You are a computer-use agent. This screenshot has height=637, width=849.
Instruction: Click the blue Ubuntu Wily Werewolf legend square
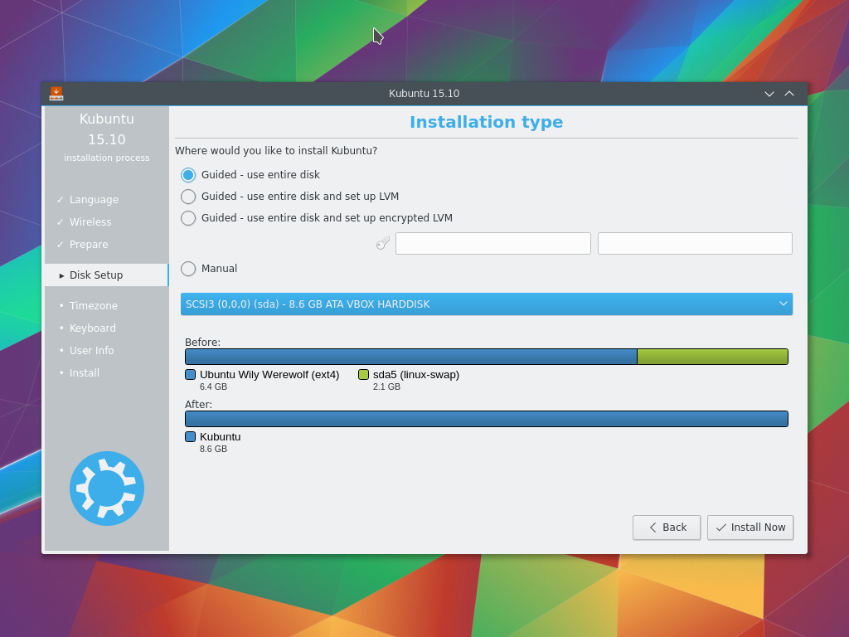190,375
